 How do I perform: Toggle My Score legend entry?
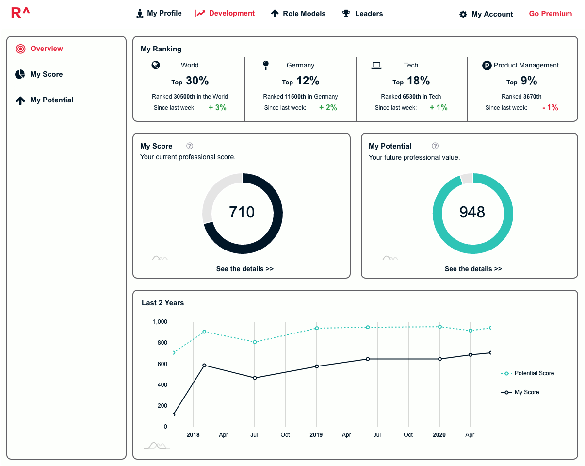coord(520,392)
